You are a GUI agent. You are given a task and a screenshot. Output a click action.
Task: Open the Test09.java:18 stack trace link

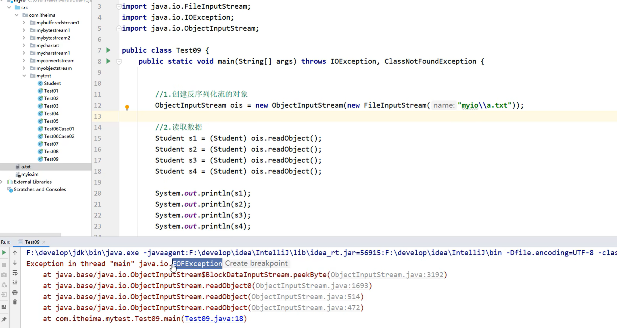tap(214, 319)
